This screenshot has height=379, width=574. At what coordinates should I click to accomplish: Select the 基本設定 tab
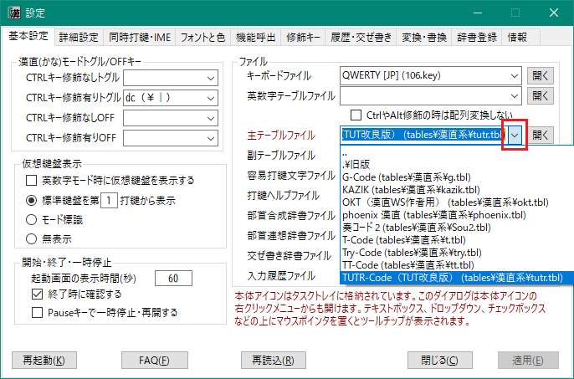28,36
